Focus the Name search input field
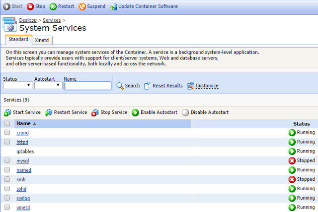The height and width of the screenshot is (212, 318). (x=87, y=86)
